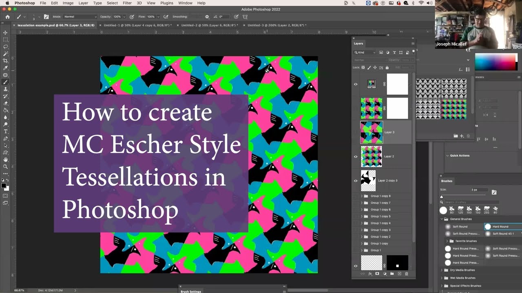Select the Lasso tool
This screenshot has width=522, height=293.
coord(5,47)
